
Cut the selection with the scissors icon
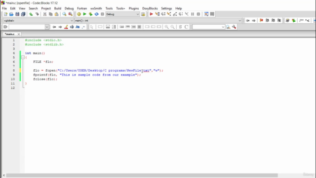45,14
